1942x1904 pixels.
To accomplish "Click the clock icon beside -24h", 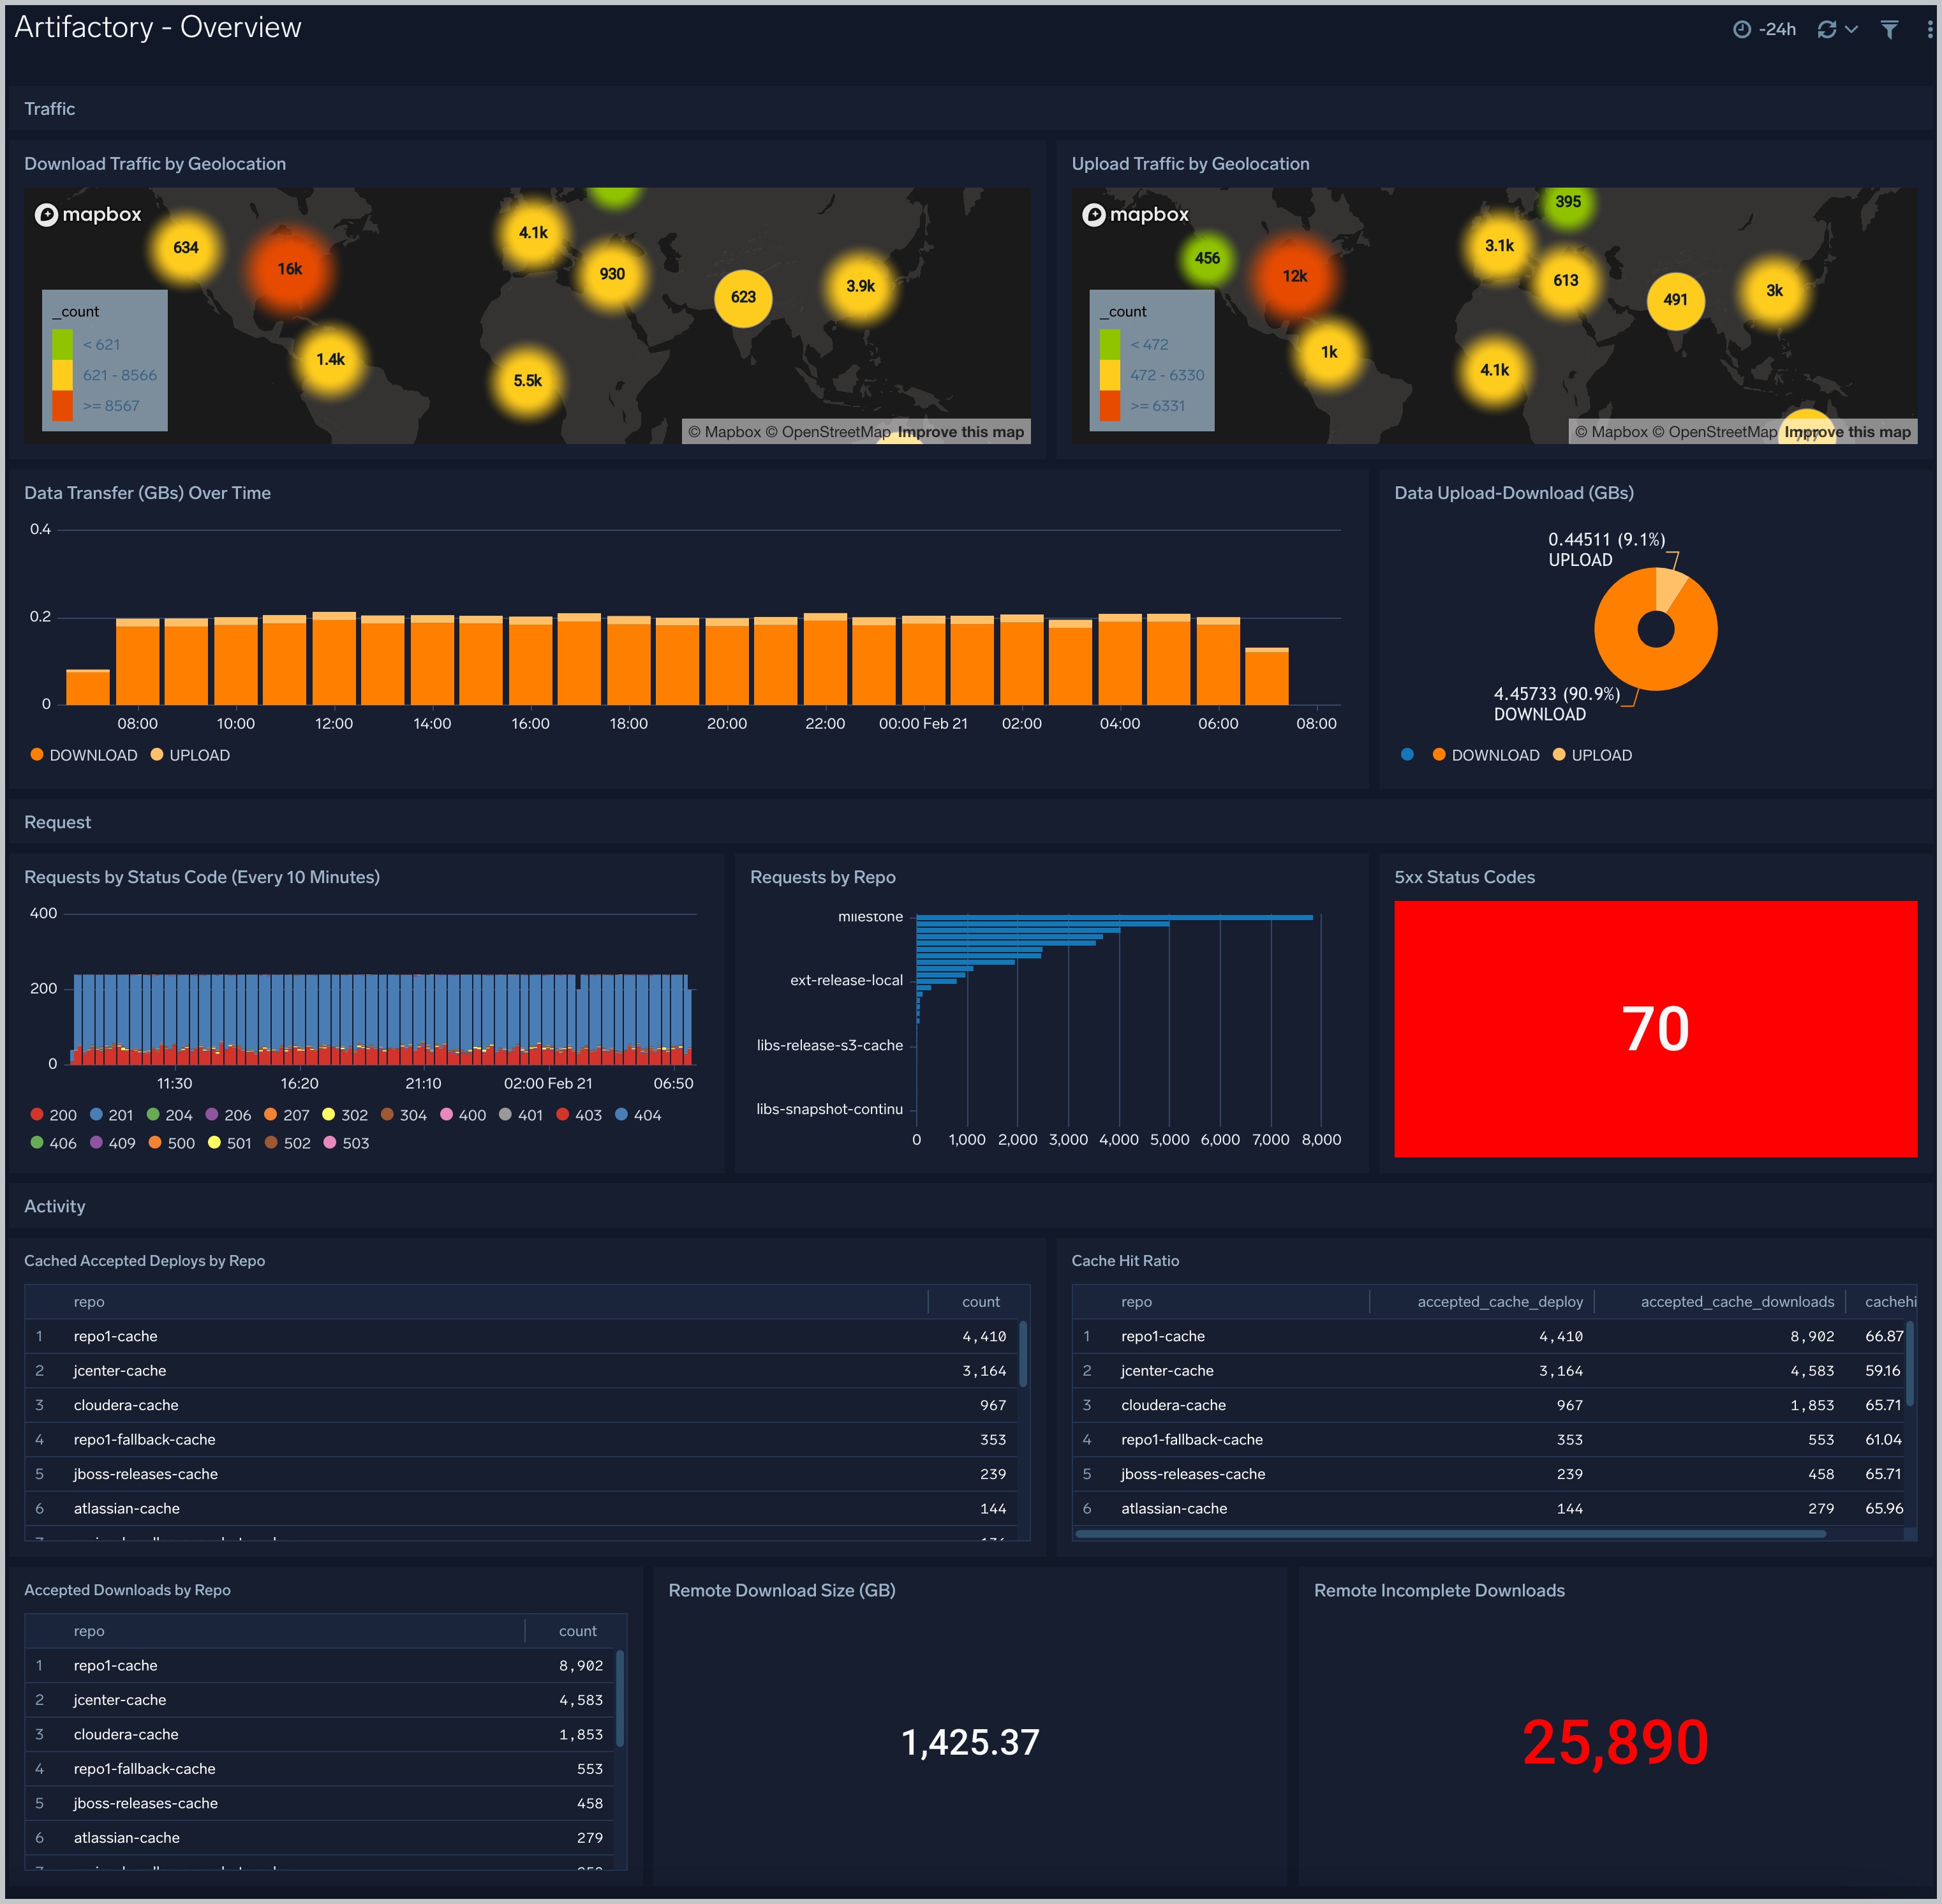I will click(1742, 30).
